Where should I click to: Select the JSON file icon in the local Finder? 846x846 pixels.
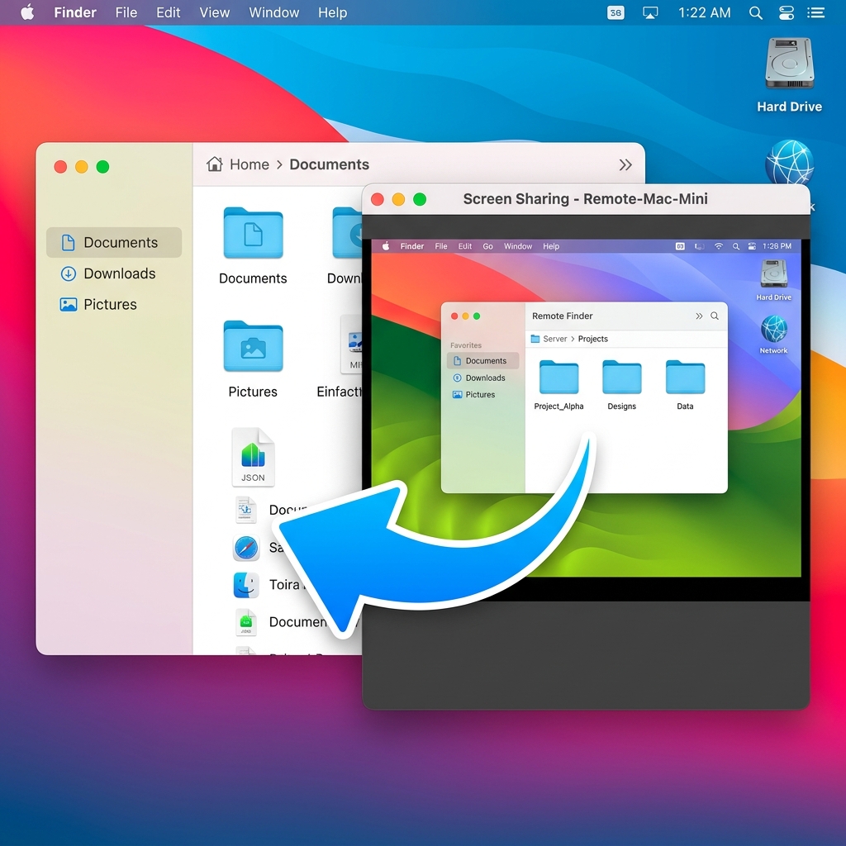[253, 457]
